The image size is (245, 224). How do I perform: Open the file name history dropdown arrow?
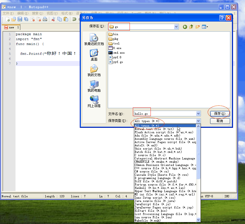198,114
